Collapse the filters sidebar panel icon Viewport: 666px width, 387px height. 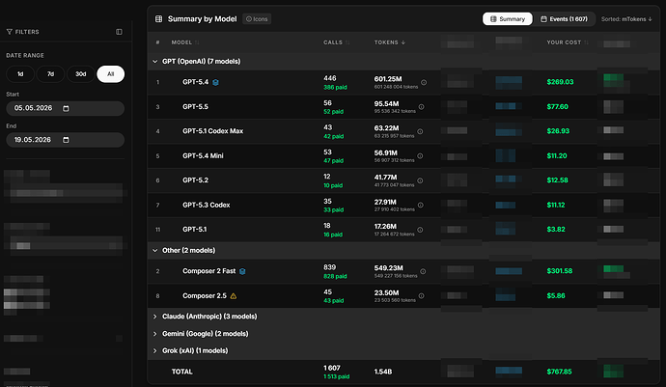tap(119, 32)
